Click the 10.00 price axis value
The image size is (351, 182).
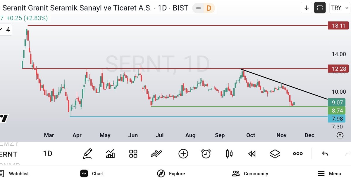coord(338,92)
